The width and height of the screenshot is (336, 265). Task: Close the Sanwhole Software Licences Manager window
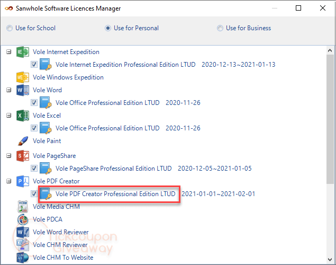323,8
